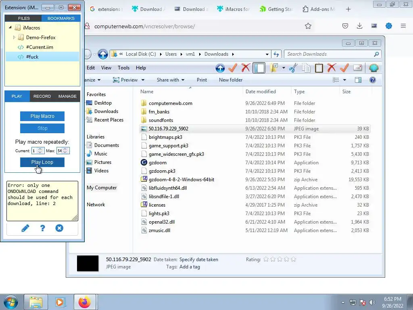The height and width of the screenshot is (310, 413).
Task: Open the Firefox downloads arrow icon
Action: click(x=359, y=26)
